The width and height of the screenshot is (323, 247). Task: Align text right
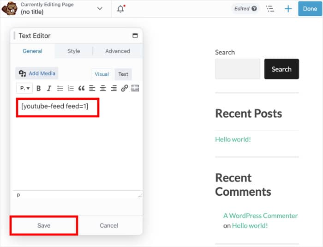114,89
